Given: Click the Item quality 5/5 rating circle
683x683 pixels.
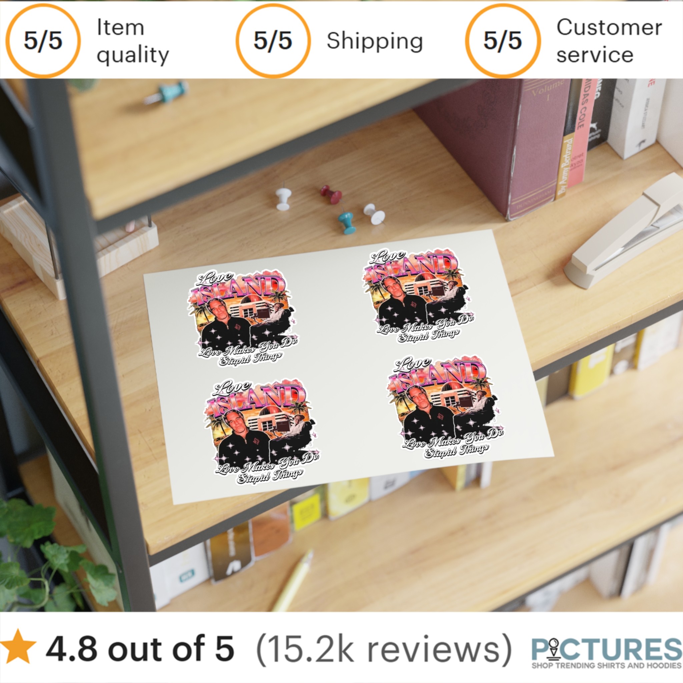Looking at the screenshot, I should (43, 41).
